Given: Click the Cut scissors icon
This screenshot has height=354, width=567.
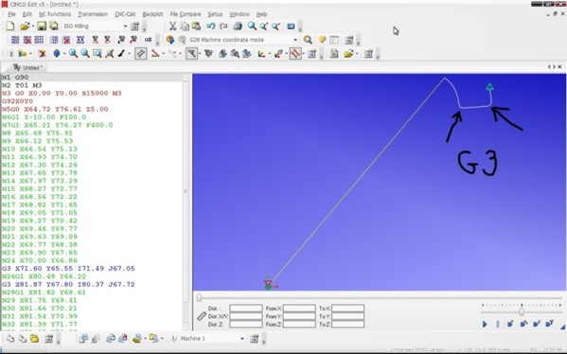Looking at the screenshot, I should (x=173, y=27).
